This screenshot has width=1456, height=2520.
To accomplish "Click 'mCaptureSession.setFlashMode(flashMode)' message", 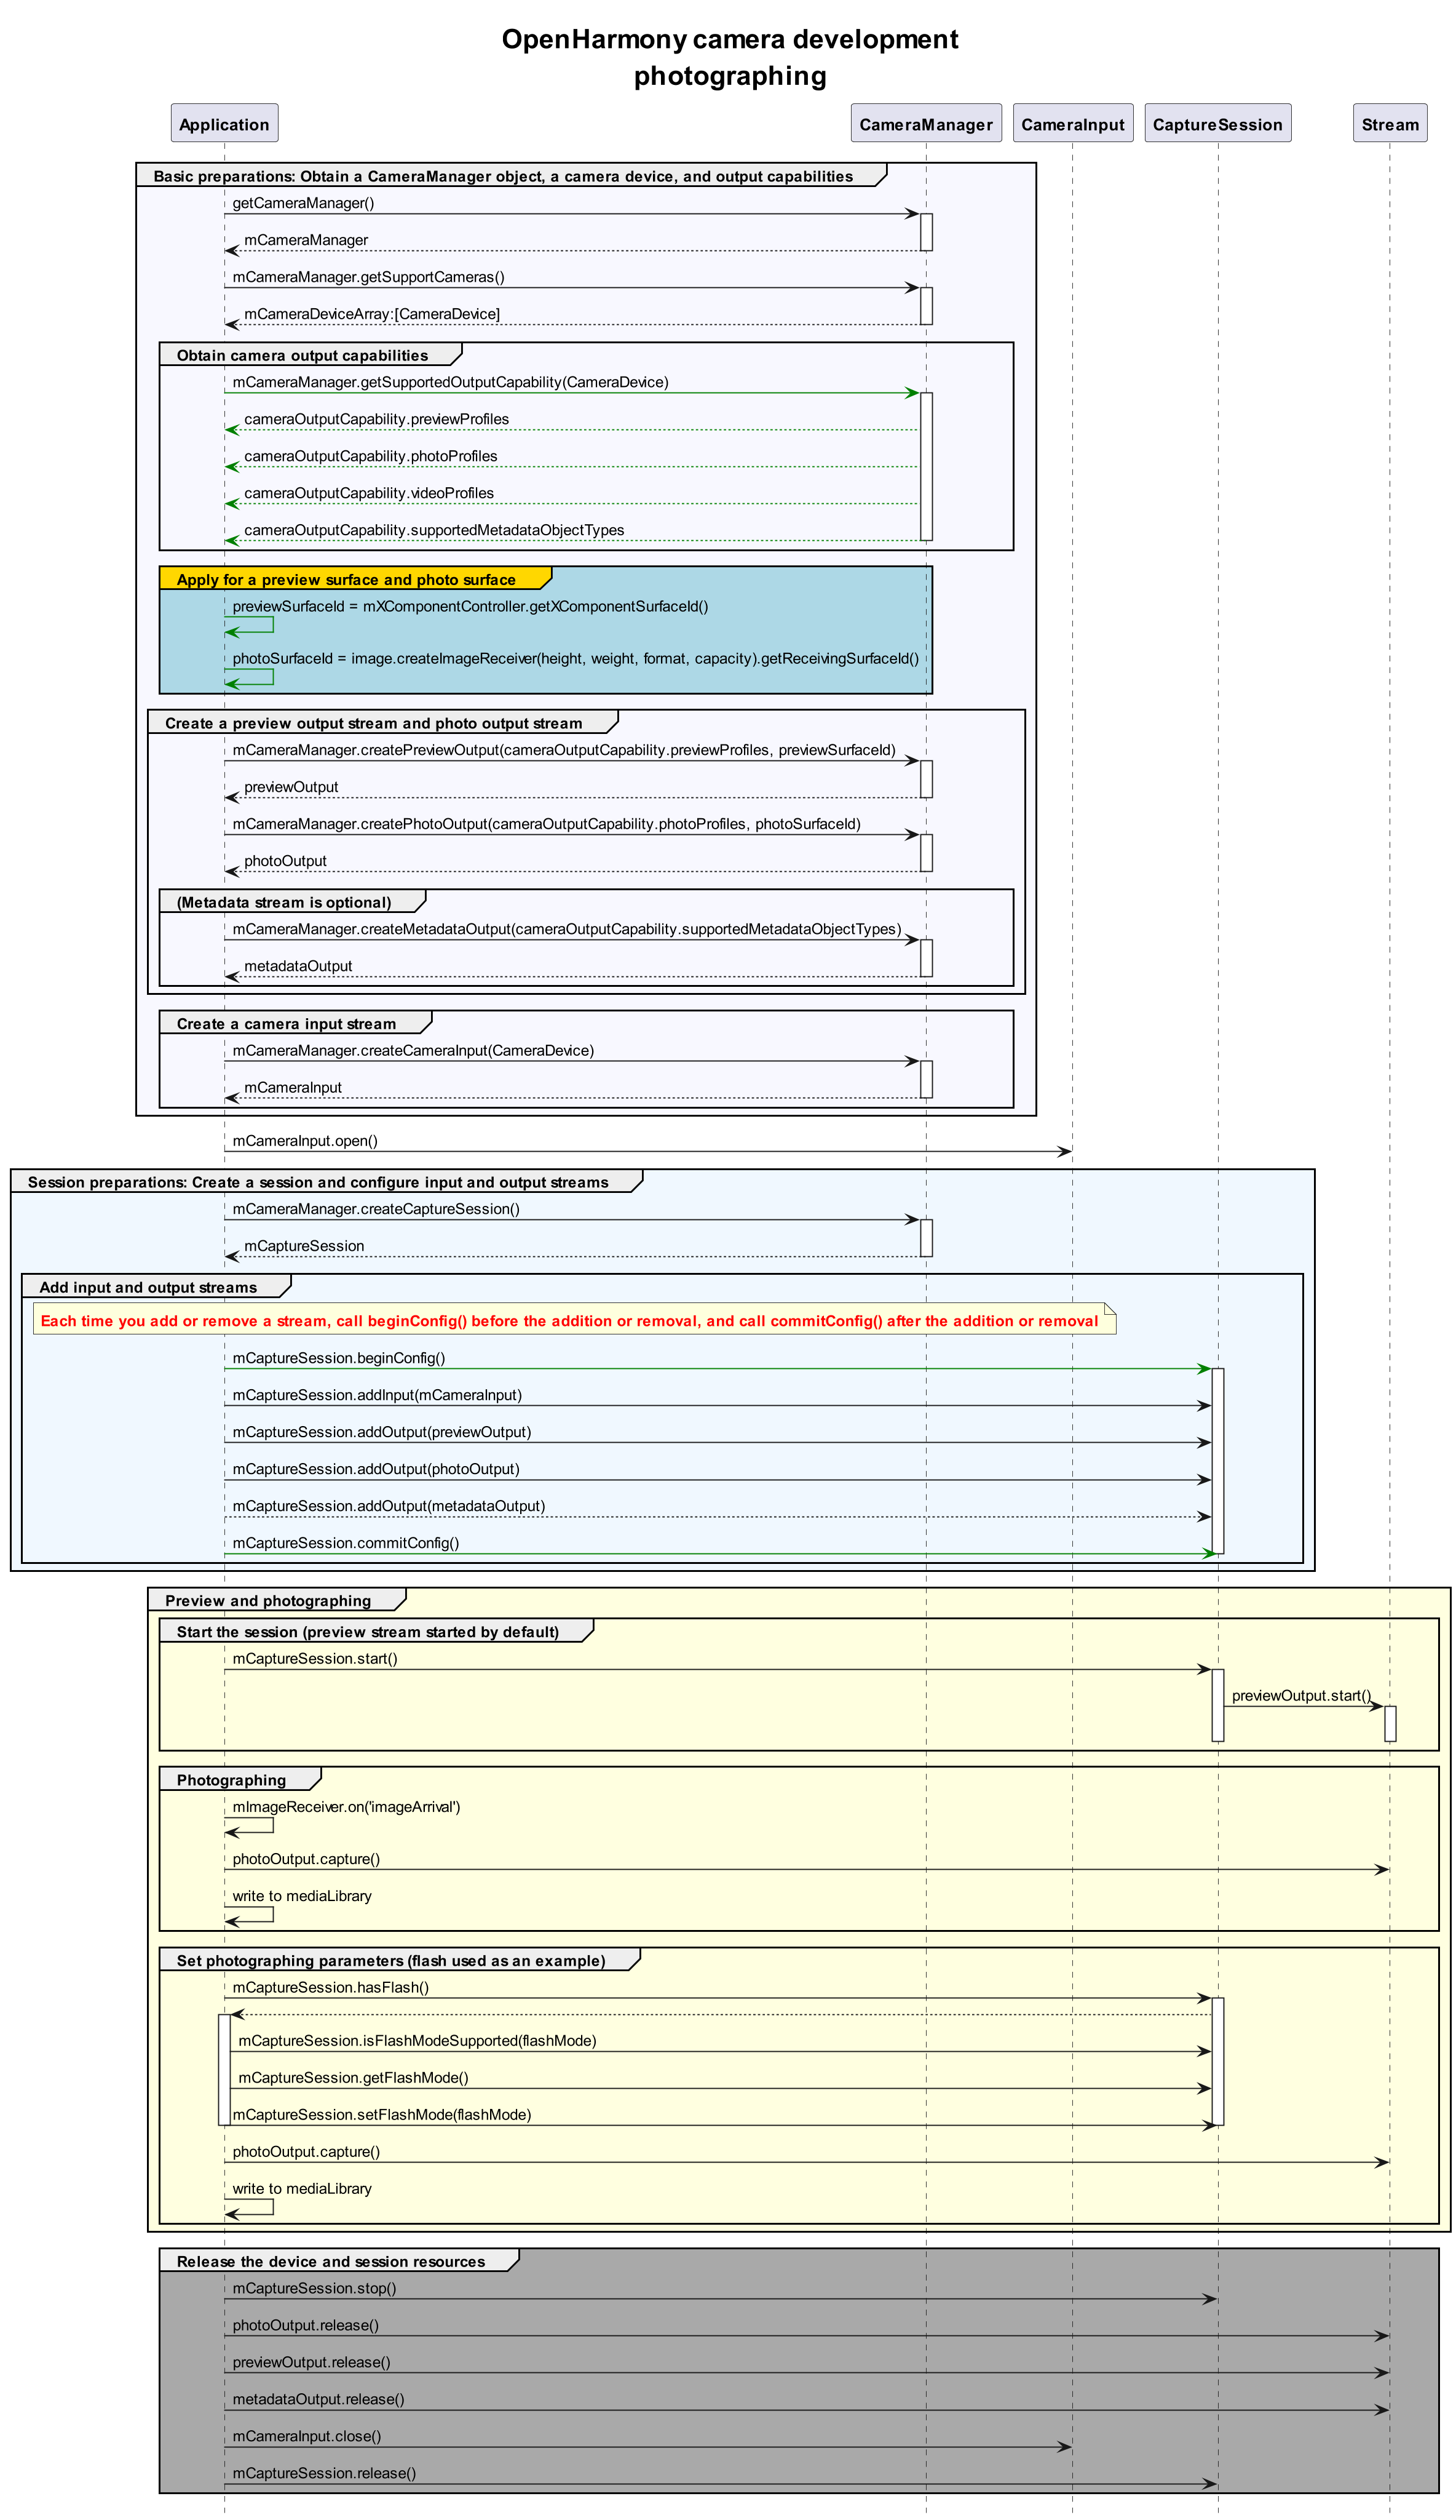I will point(382,2115).
